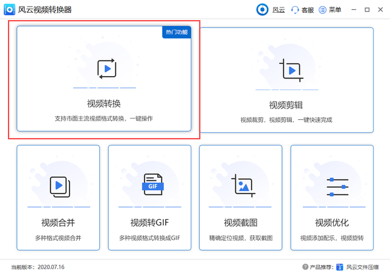Click the app logo in title bar

10,10
